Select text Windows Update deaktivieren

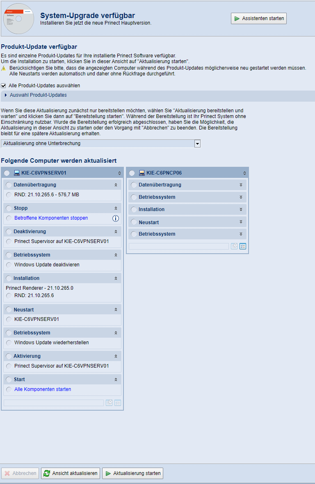tap(47, 265)
